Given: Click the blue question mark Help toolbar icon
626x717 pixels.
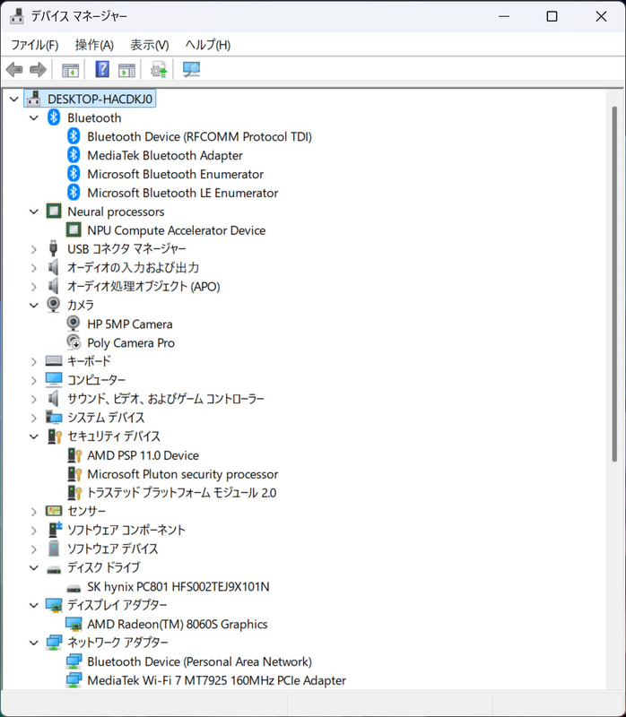Looking at the screenshot, I should tap(102, 70).
